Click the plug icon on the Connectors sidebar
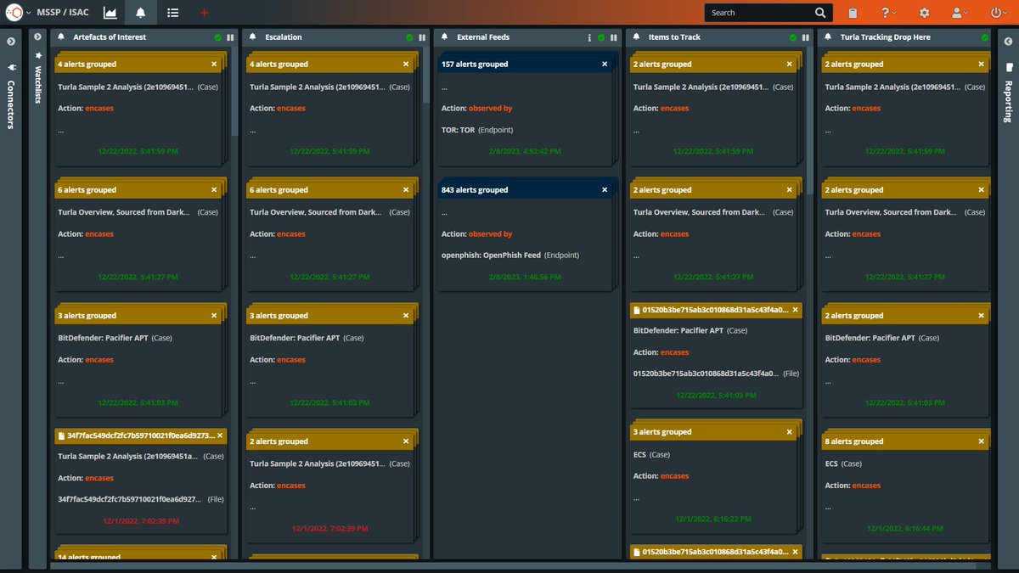 (x=11, y=68)
